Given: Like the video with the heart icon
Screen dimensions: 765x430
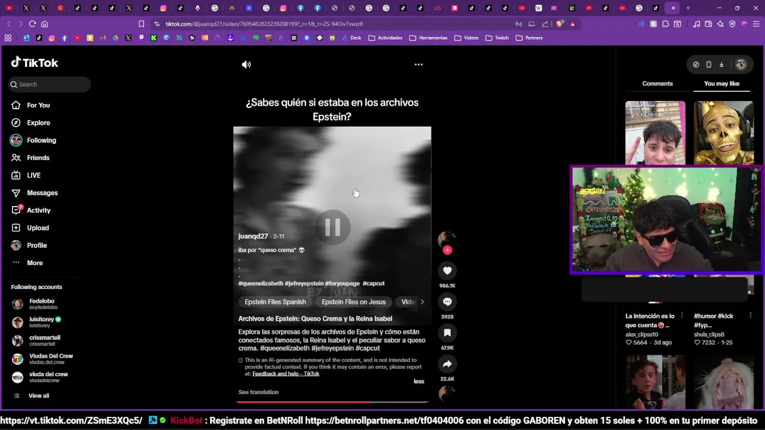Looking at the screenshot, I should pos(447,271).
